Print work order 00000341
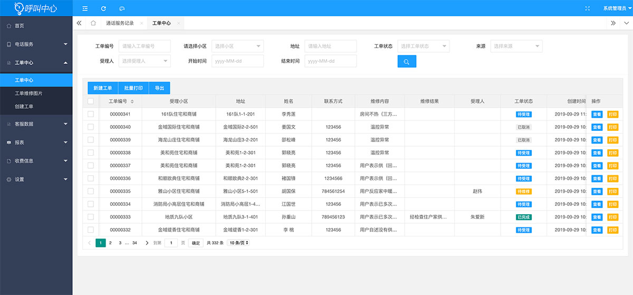This screenshot has height=295, width=633. point(612,114)
